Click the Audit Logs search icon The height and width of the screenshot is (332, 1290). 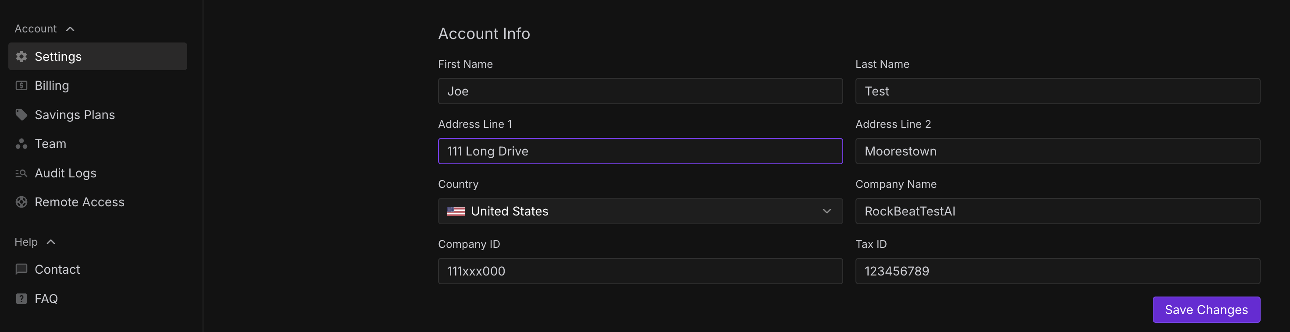(x=21, y=173)
